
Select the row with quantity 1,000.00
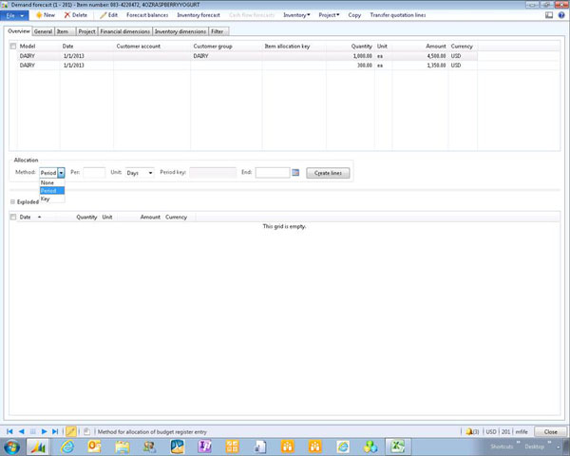tap(243, 56)
